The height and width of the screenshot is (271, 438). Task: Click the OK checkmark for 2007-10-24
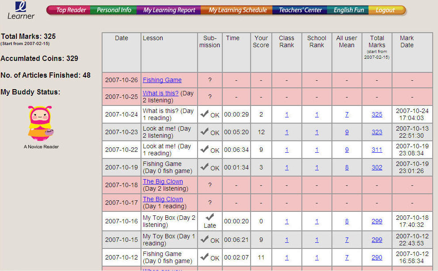(x=205, y=114)
